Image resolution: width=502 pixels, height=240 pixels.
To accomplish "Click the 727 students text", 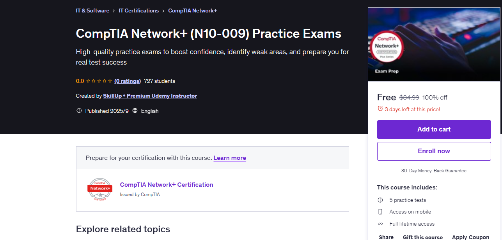I will [x=160, y=81].
